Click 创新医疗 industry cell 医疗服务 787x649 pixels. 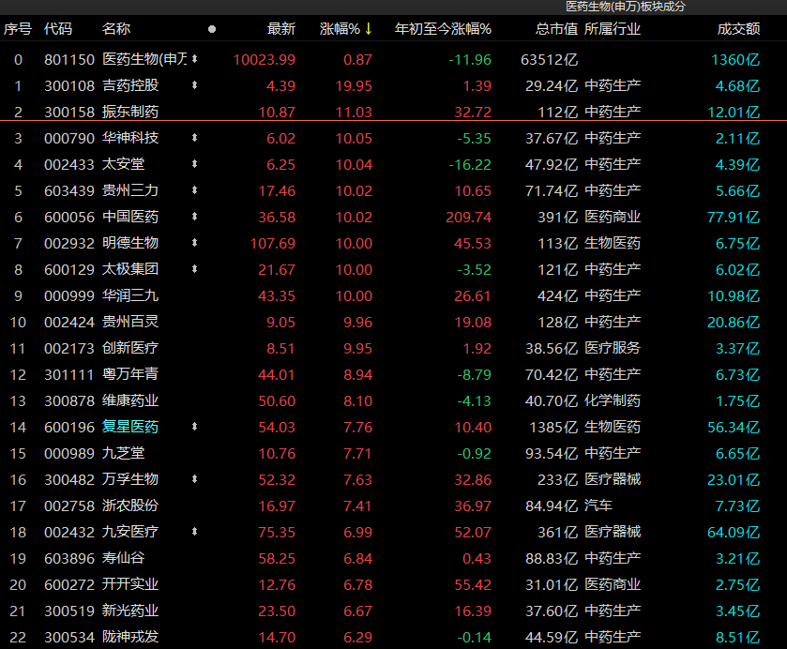point(613,348)
